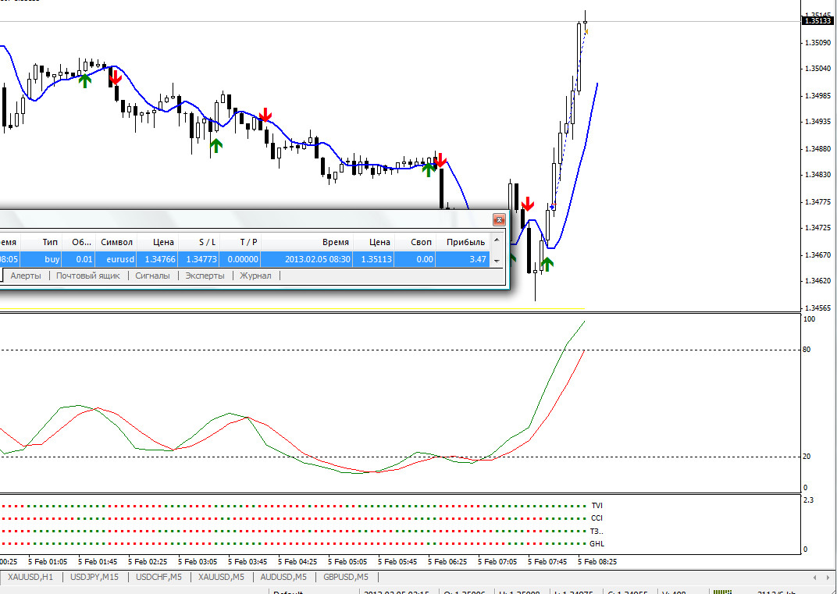Screen dimensions: 837x594
Task: Click the 1.35090 price axis label
Action: click(x=817, y=42)
